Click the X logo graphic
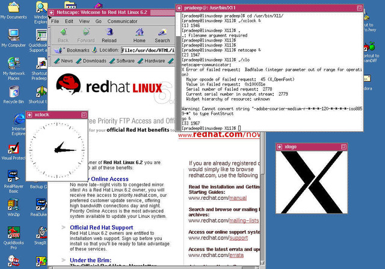 pos(312,182)
